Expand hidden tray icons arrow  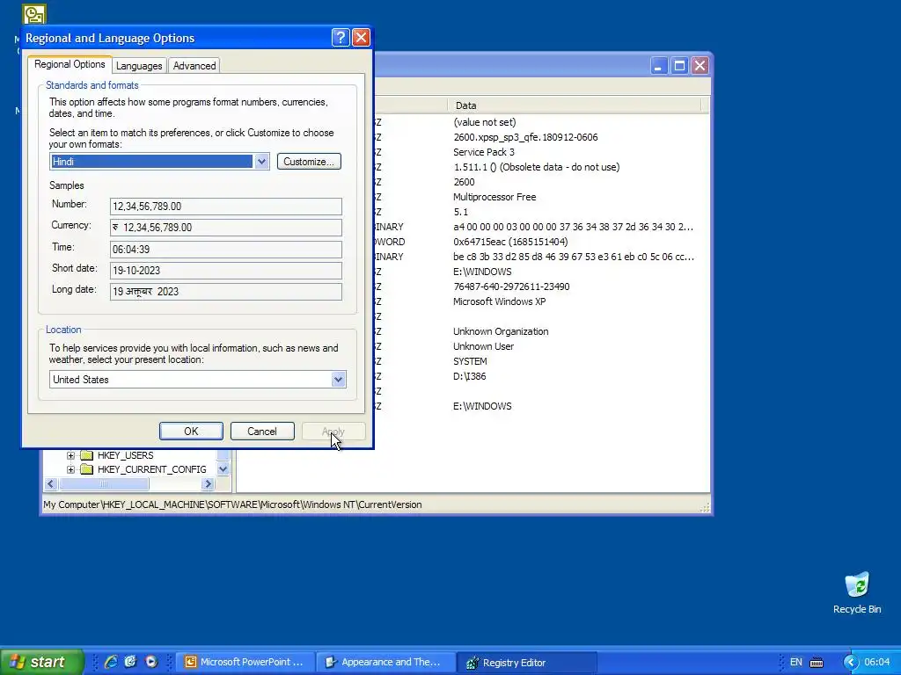[851, 663]
